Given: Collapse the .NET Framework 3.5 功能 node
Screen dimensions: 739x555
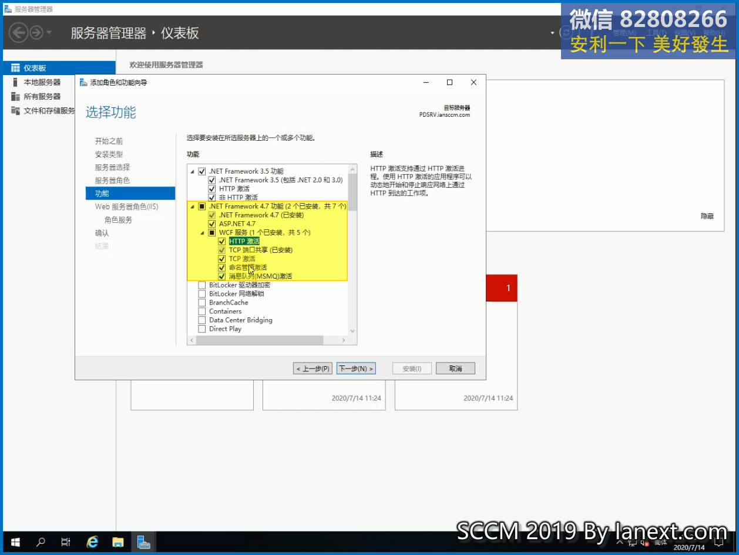Looking at the screenshot, I should [193, 171].
